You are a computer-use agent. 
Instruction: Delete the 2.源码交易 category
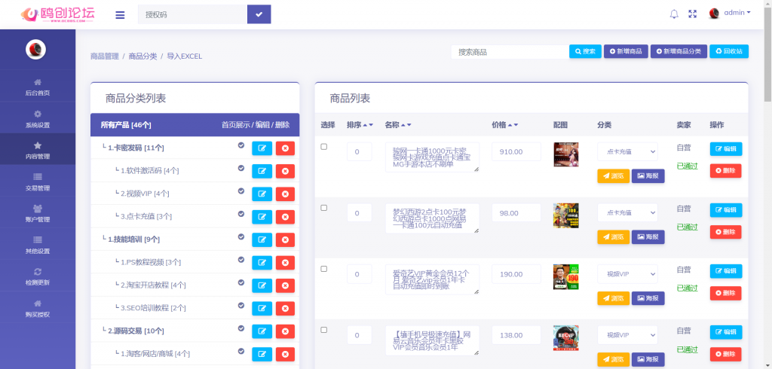pyautogui.click(x=285, y=331)
